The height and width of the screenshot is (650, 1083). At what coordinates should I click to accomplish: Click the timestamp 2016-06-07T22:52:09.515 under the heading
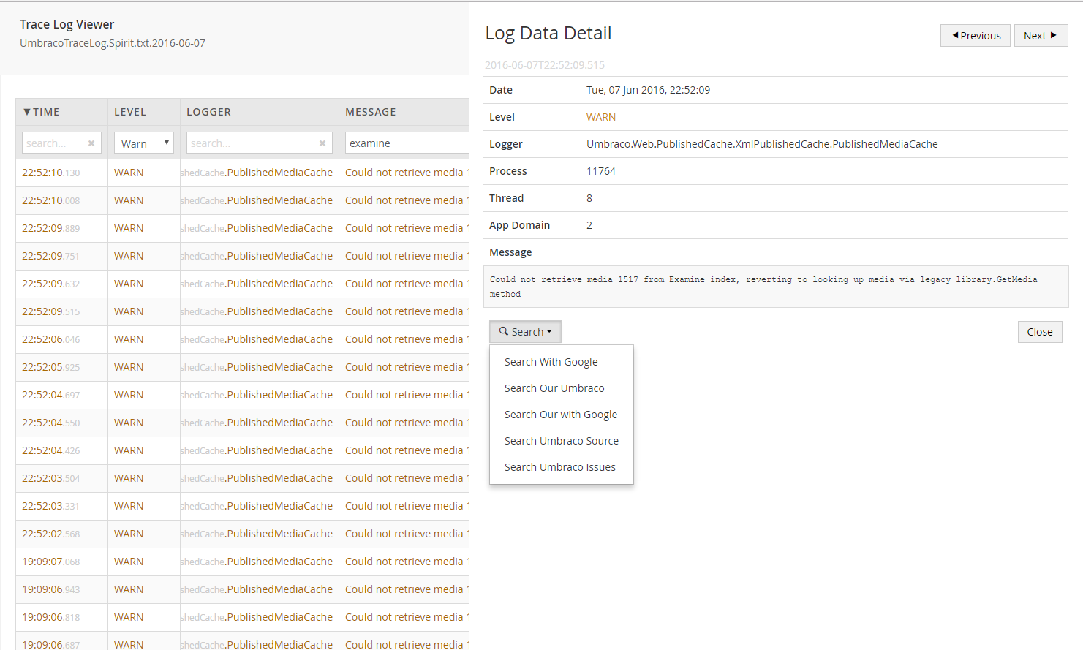tap(545, 65)
